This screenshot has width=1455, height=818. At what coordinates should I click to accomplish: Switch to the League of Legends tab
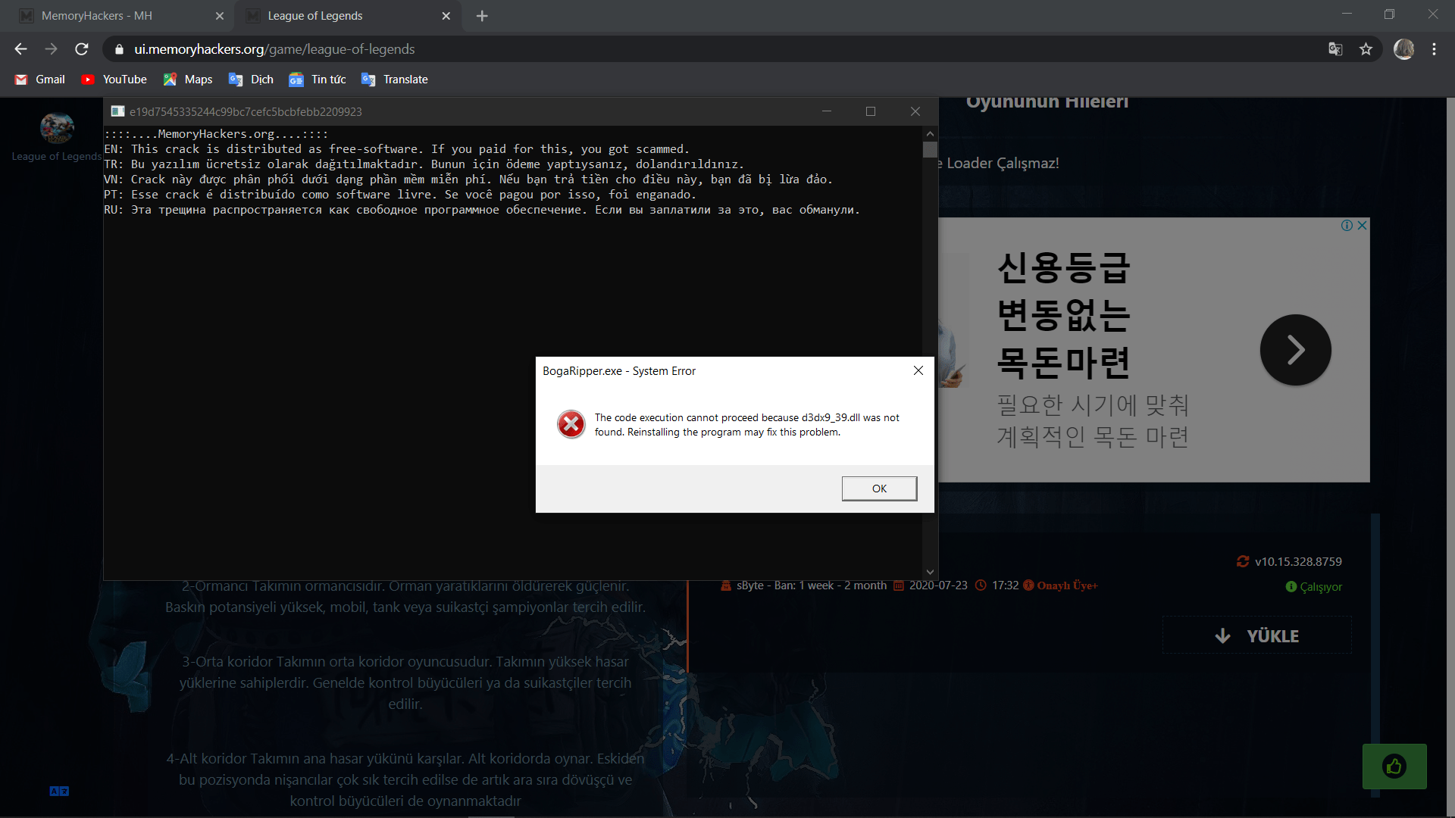pyautogui.click(x=315, y=16)
